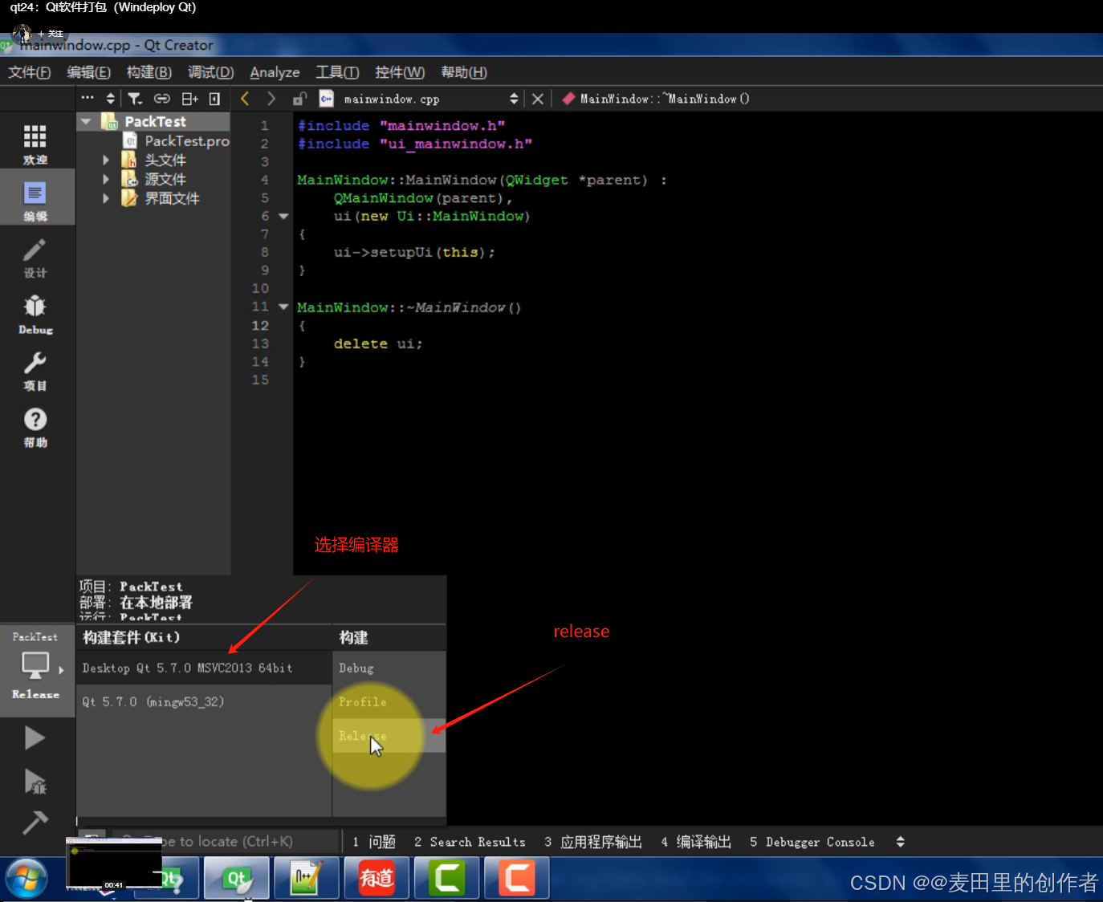
Task: Open the 帮助 help mode
Action: [x=35, y=427]
